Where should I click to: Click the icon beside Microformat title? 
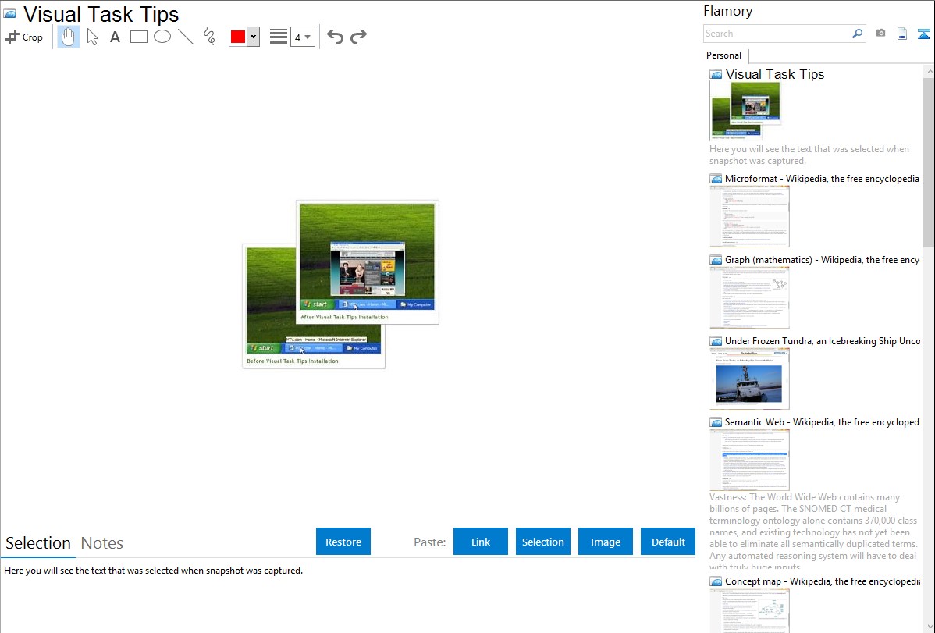point(716,179)
